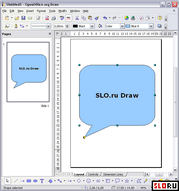Select Slide 1 thumbnail in Pages panel
This screenshot has width=179, height=191.
pos(28,72)
